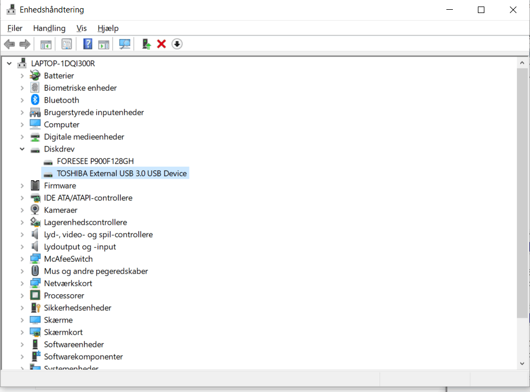Click the FORESEE P900F128GH label
This screenshot has height=392, width=530.
click(96, 161)
